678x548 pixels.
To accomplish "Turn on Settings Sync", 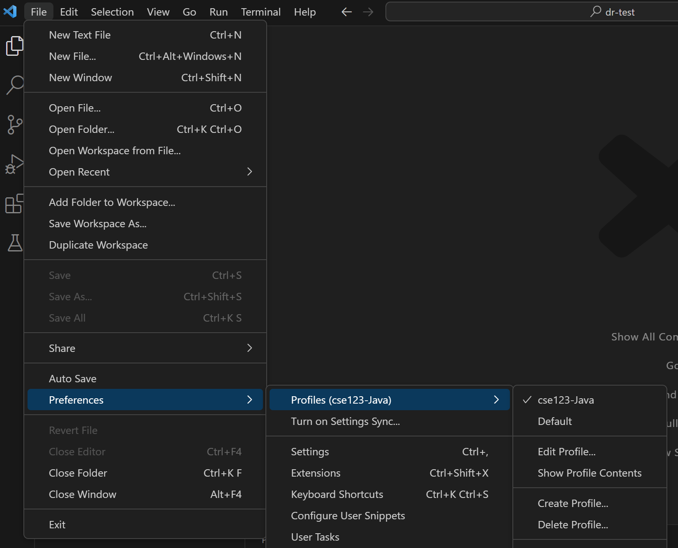I will (x=345, y=421).
